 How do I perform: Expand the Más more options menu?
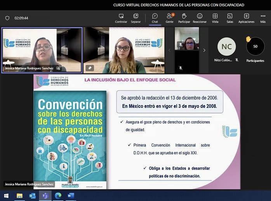(x=263, y=18)
